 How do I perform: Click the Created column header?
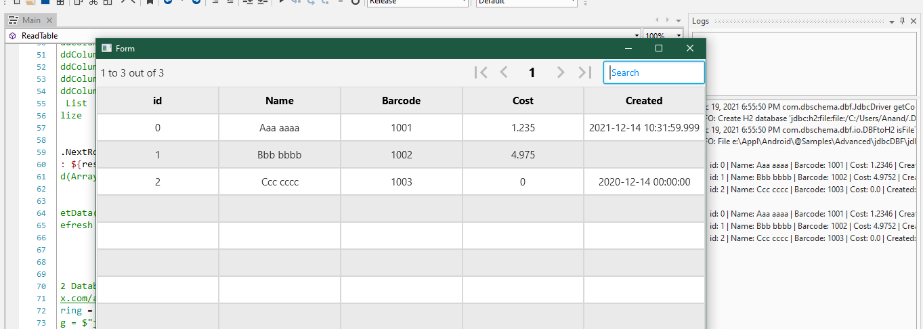pos(644,101)
